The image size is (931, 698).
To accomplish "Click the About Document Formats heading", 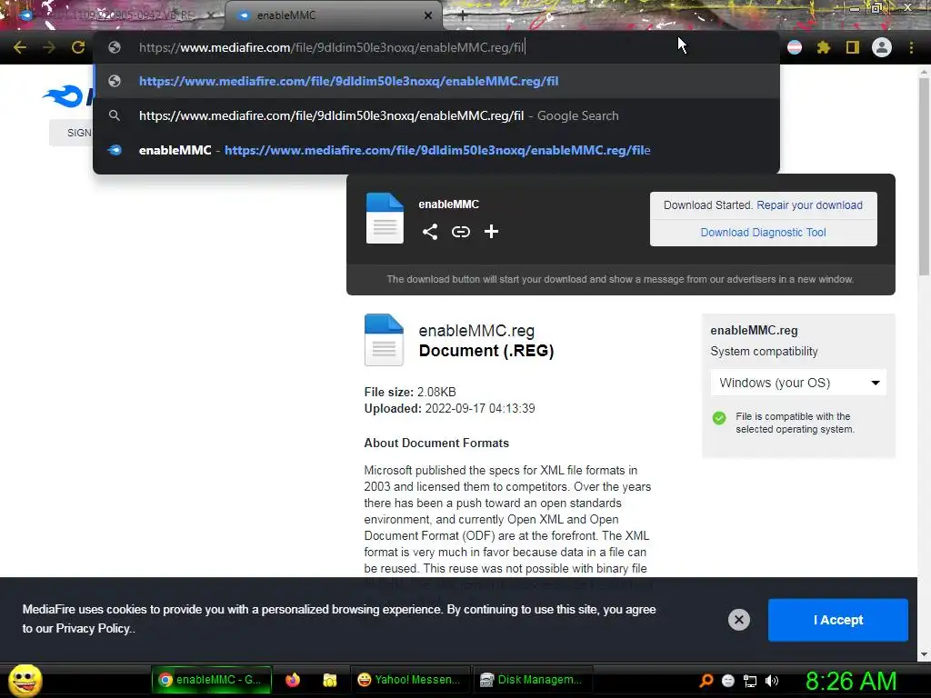I will 436,443.
